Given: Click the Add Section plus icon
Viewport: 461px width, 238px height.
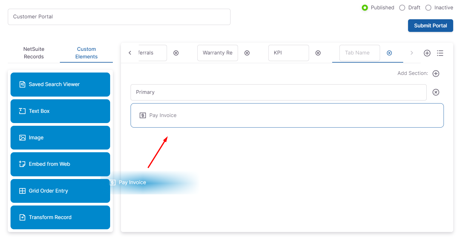Looking at the screenshot, I should pyautogui.click(x=436, y=73).
